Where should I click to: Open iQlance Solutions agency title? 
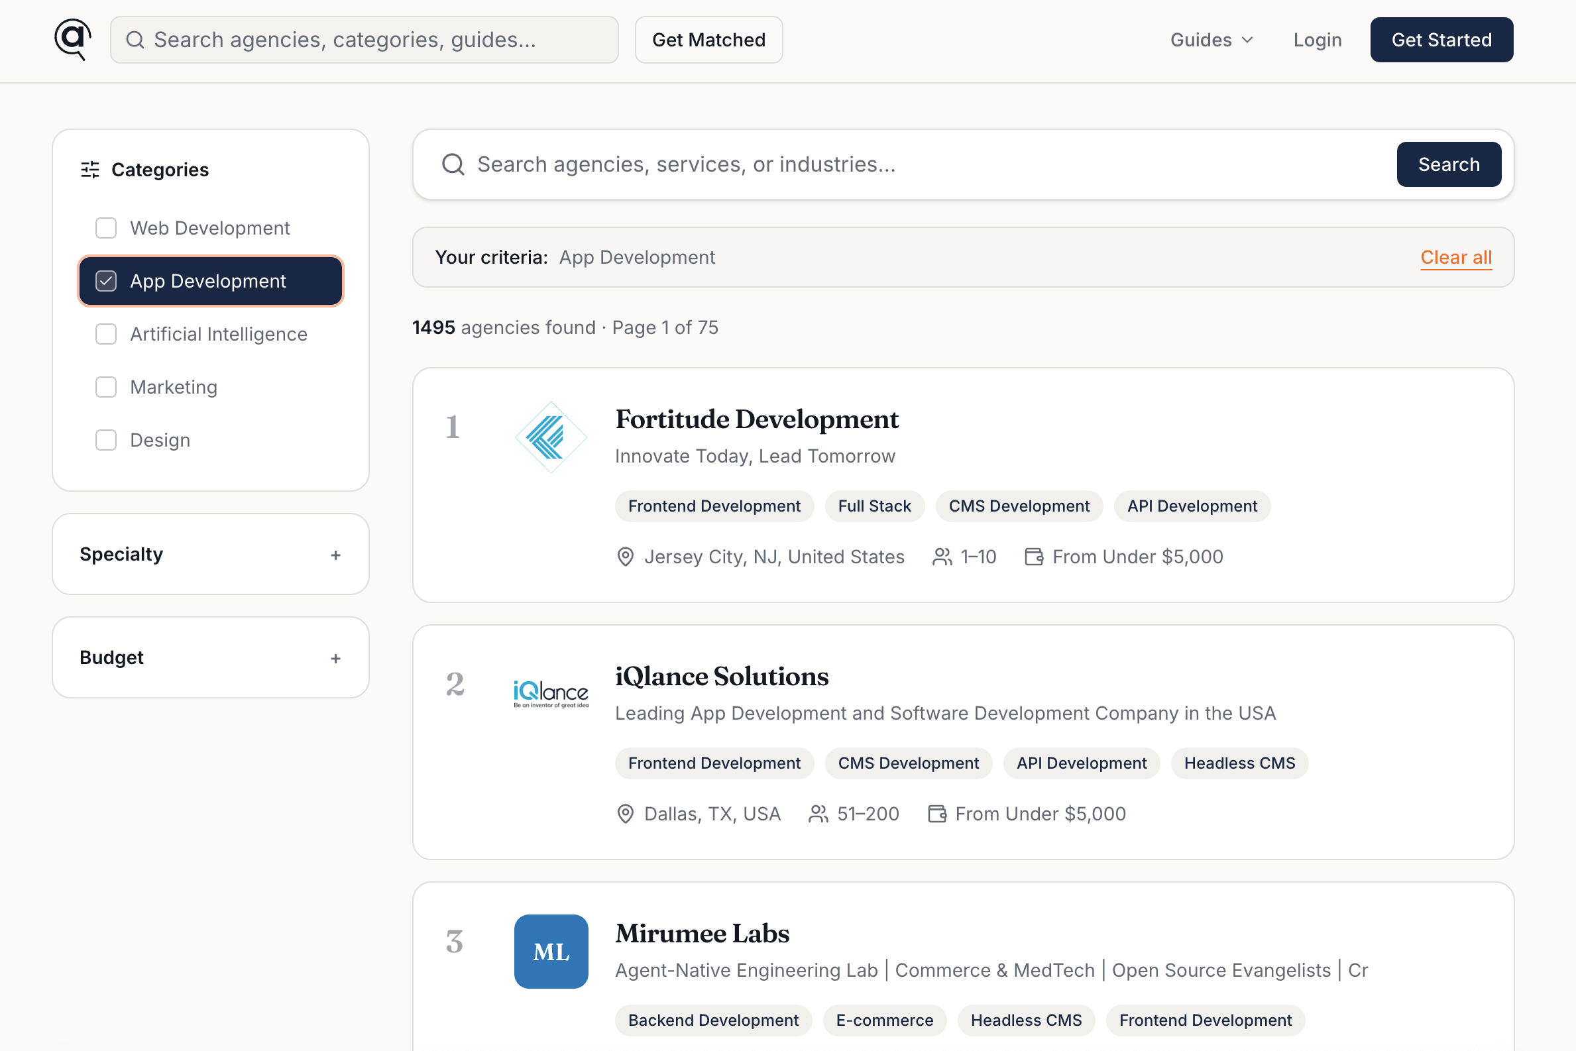pyautogui.click(x=722, y=677)
